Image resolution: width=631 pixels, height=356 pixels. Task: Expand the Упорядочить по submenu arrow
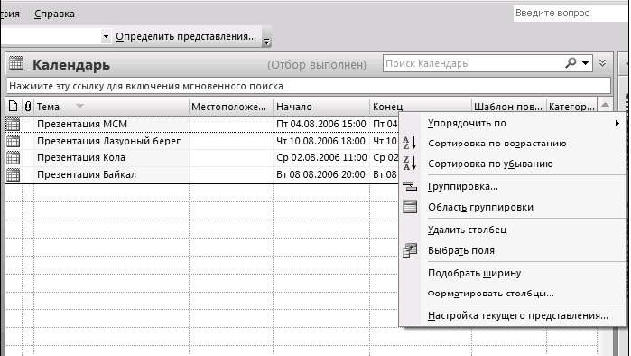617,123
